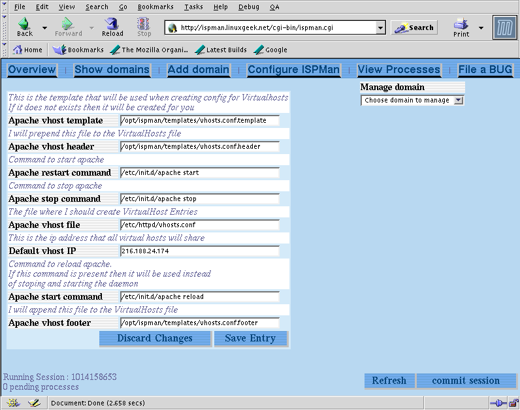Click the Apache stop command field
This screenshot has width=520, height=410.
click(200, 199)
